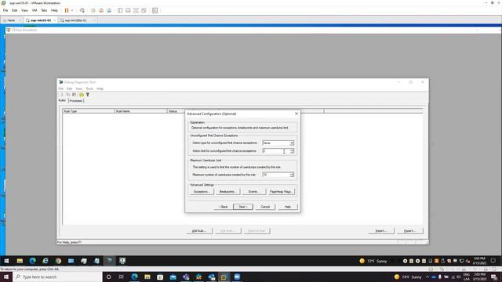Sort by the Rule Type column header

89,111
